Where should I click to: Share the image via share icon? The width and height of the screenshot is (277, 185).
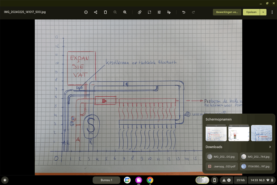pos(96,12)
